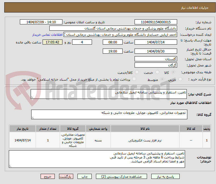Click the table date cell 1404/07/14
The width and height of the screenshot is (216, 184).
[x=23, y=140]
